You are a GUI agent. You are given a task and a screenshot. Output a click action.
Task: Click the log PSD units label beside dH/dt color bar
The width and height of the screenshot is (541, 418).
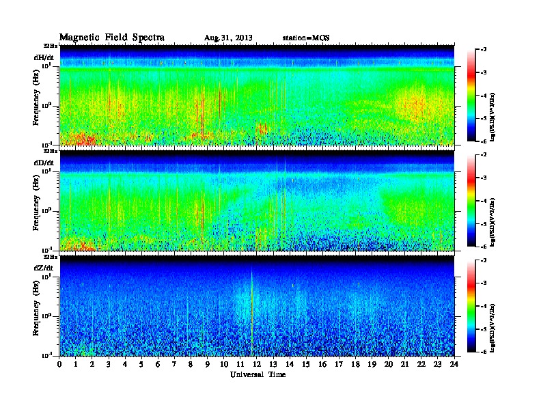(493, 117)
